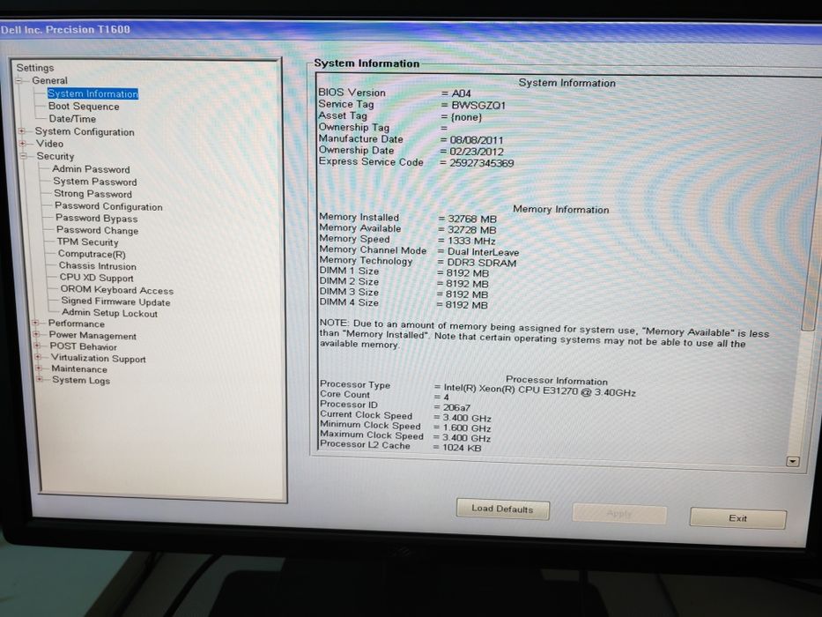Open the Computrace(R) setting
The width and height of the screenshot is (822, 617).
92,254
